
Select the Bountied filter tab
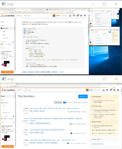(x=67, y=102)
